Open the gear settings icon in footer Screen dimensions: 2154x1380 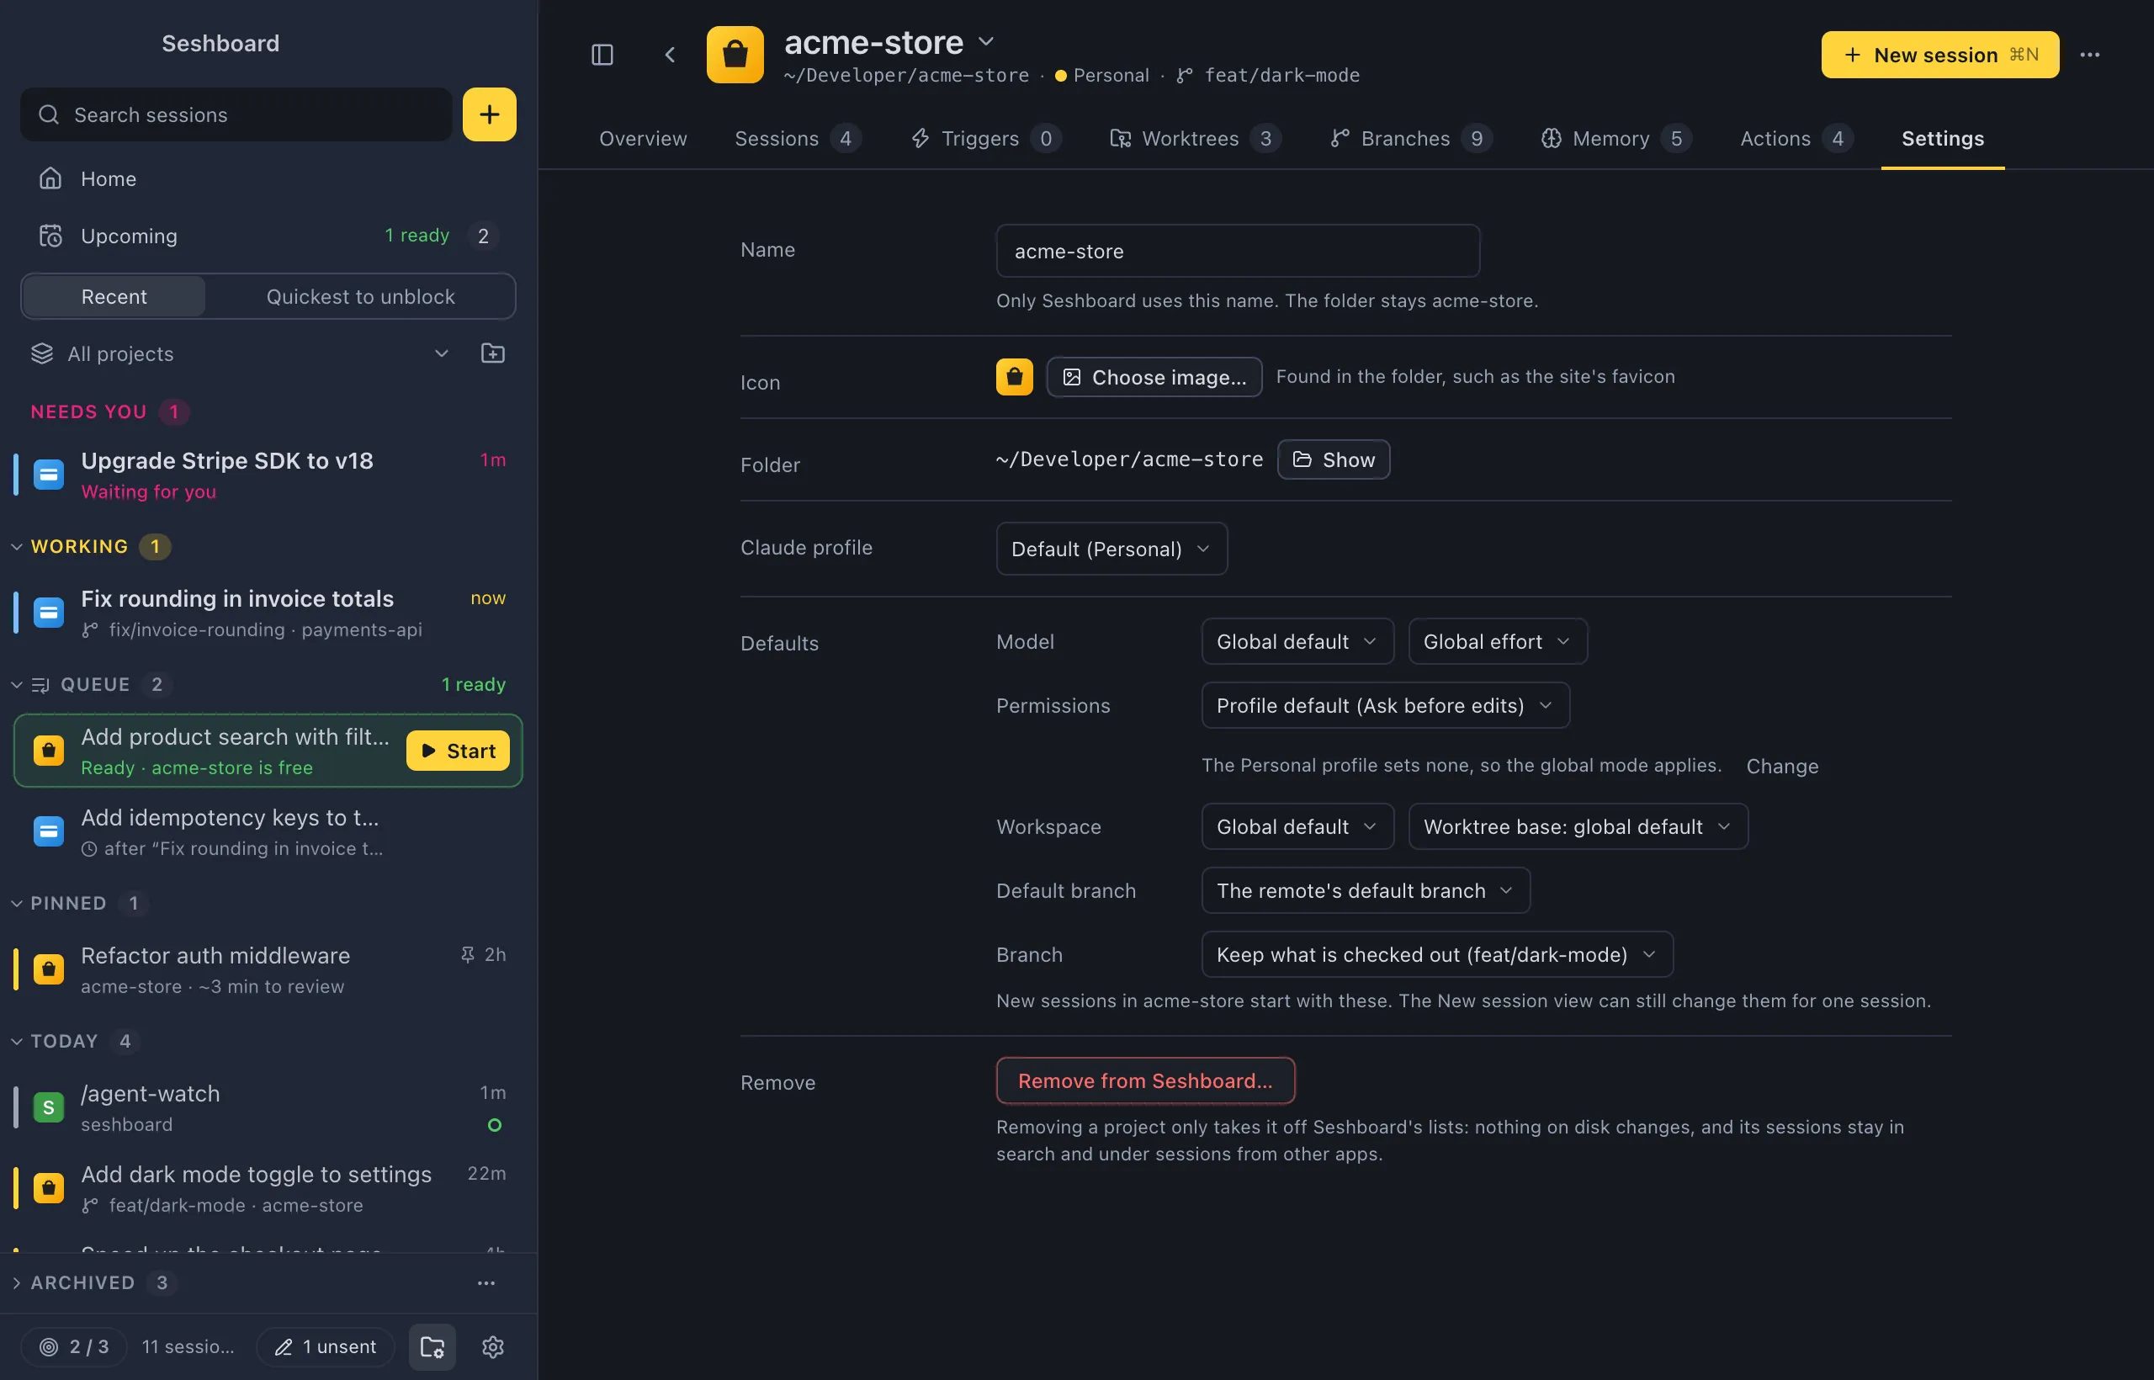pos(493,1346)
